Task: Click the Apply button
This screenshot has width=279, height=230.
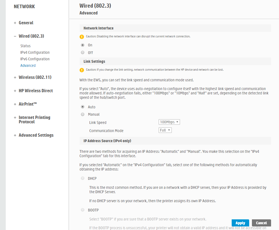Action: pyautogui.click(x=240, y=223)
